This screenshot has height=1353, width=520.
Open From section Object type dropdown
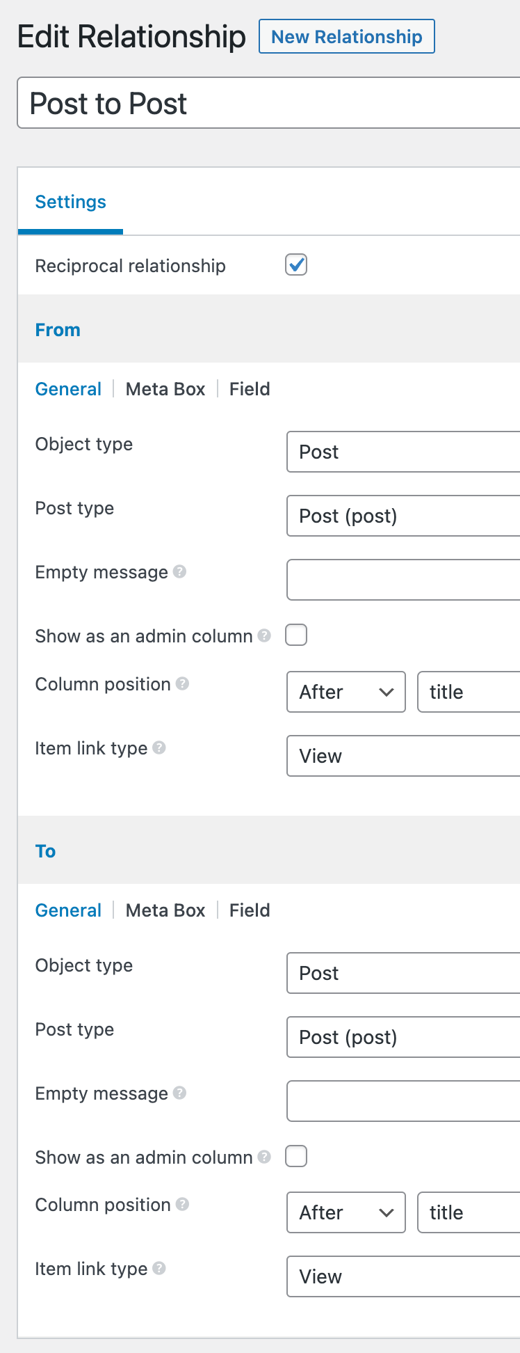403,452
